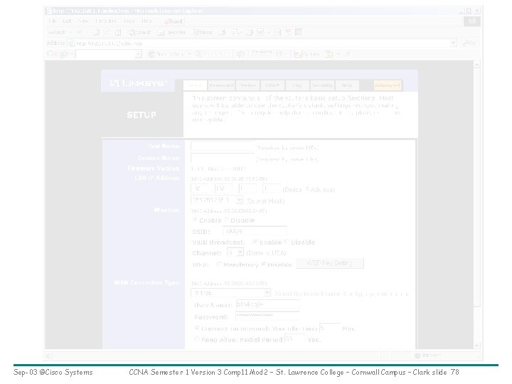Click the History toolbar icon

[x=223, y=32]
